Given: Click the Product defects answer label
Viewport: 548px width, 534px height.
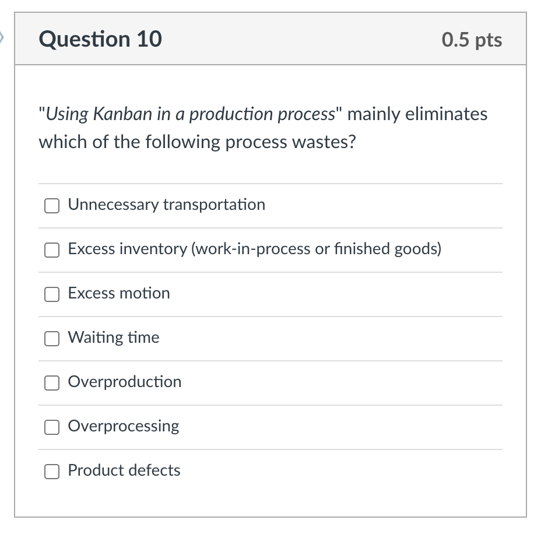Looking at the screenshot, I should 124,470.
